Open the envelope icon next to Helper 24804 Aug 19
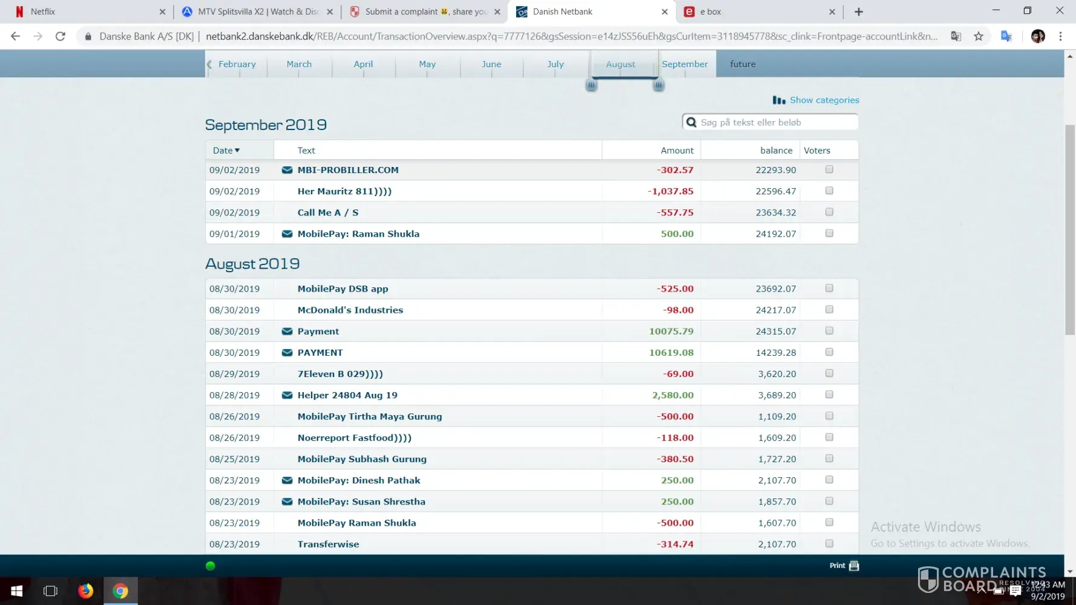 [287, 395]
